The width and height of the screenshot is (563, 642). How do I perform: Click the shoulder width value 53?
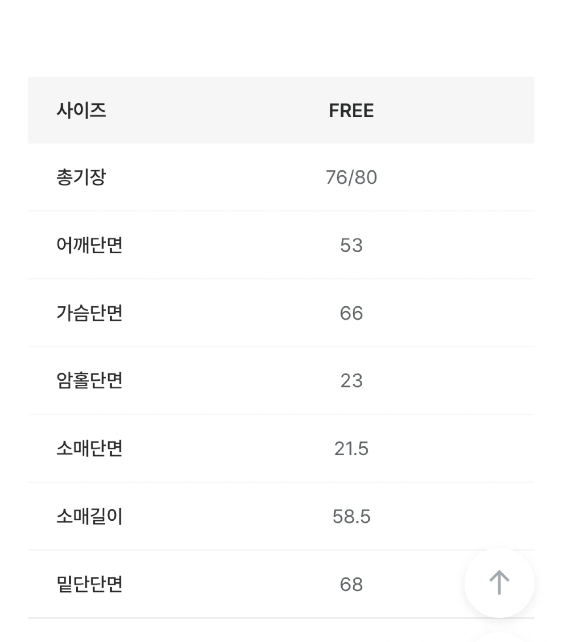(351, 245)
